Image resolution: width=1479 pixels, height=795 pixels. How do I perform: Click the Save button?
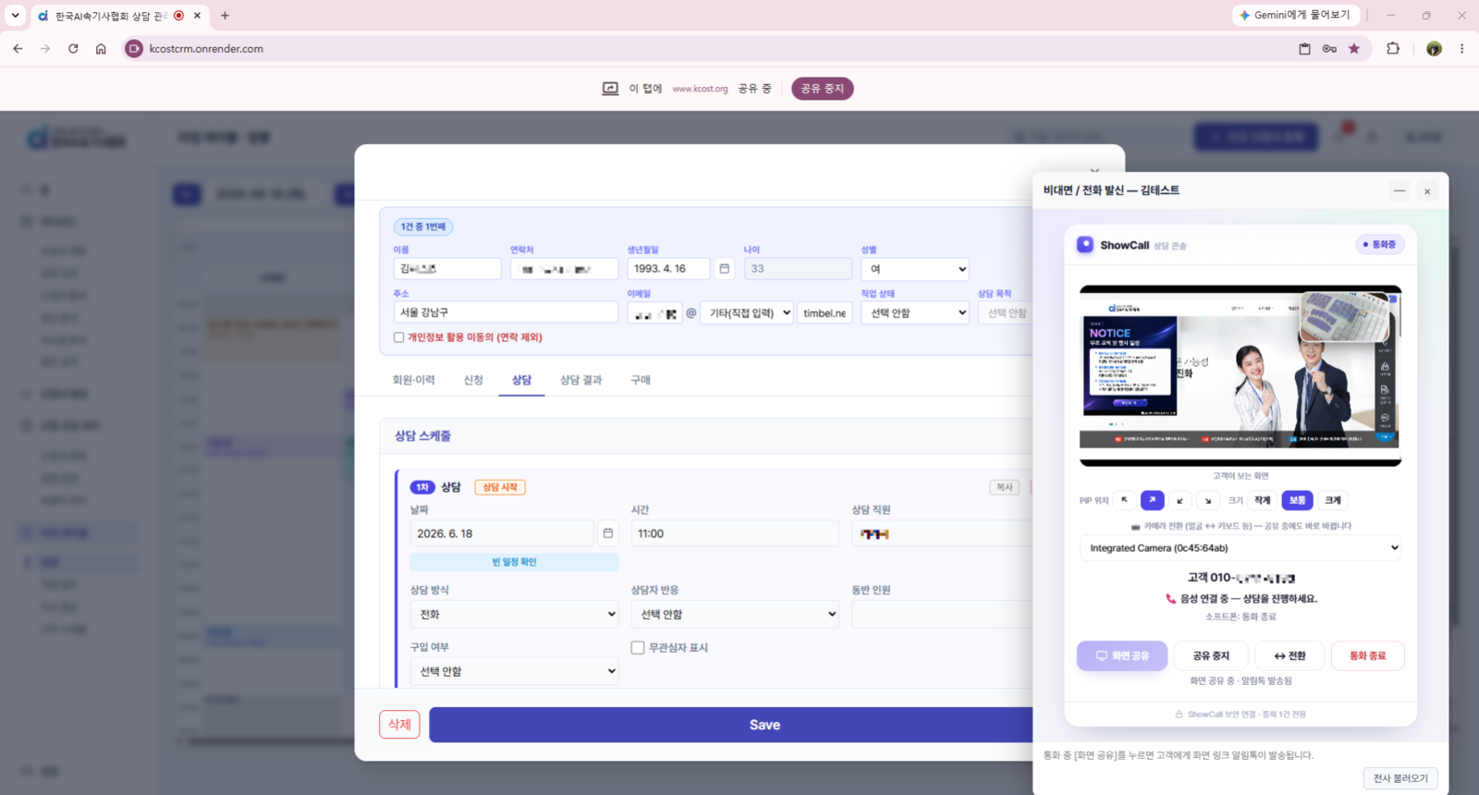pyautogui.click(x=731, y=725)
